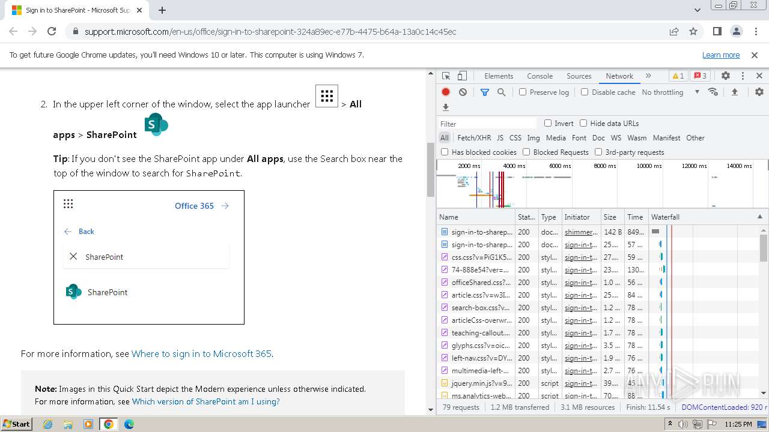Bookmark this page with star icon
769x432 pixels.
[x=693, y=31]
